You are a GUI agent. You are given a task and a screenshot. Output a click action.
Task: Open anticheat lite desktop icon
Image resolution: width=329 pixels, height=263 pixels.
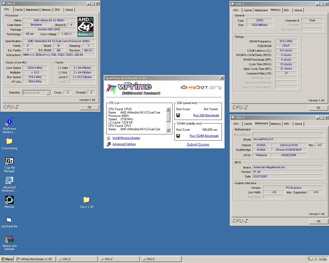pyautogui.click(x=9, y=220)
